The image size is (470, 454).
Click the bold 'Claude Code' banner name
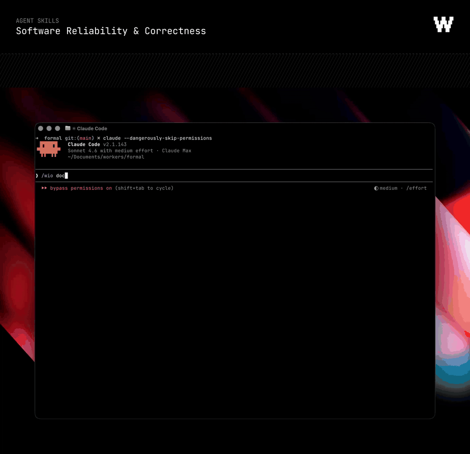84,144
